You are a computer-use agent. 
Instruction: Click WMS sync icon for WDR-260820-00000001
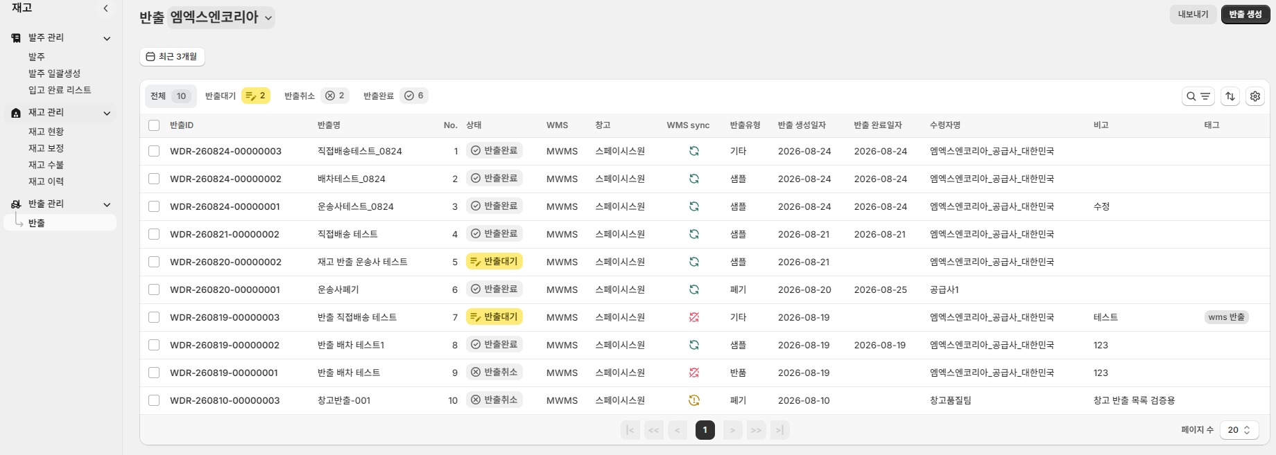point(693,289)
